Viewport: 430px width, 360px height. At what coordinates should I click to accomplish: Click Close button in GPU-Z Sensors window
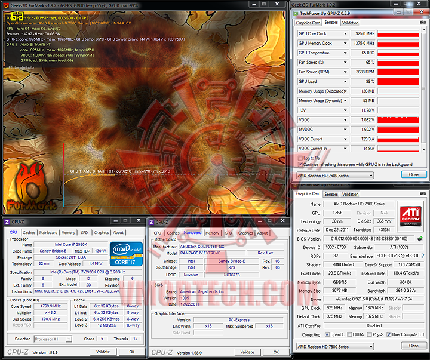[414, 174]
